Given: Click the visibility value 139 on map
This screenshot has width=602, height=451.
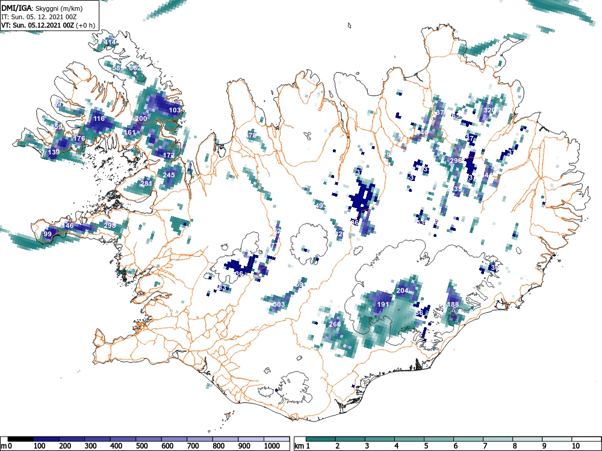Looking at the screenshot, I should tap(54, 152).
